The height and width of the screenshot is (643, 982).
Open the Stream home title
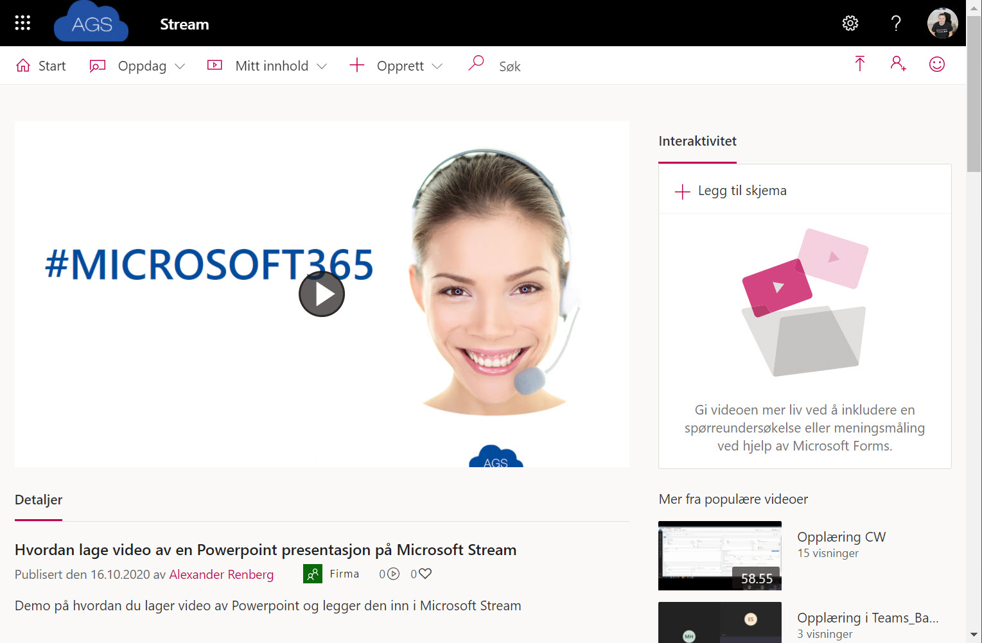[x=184, y=24]
